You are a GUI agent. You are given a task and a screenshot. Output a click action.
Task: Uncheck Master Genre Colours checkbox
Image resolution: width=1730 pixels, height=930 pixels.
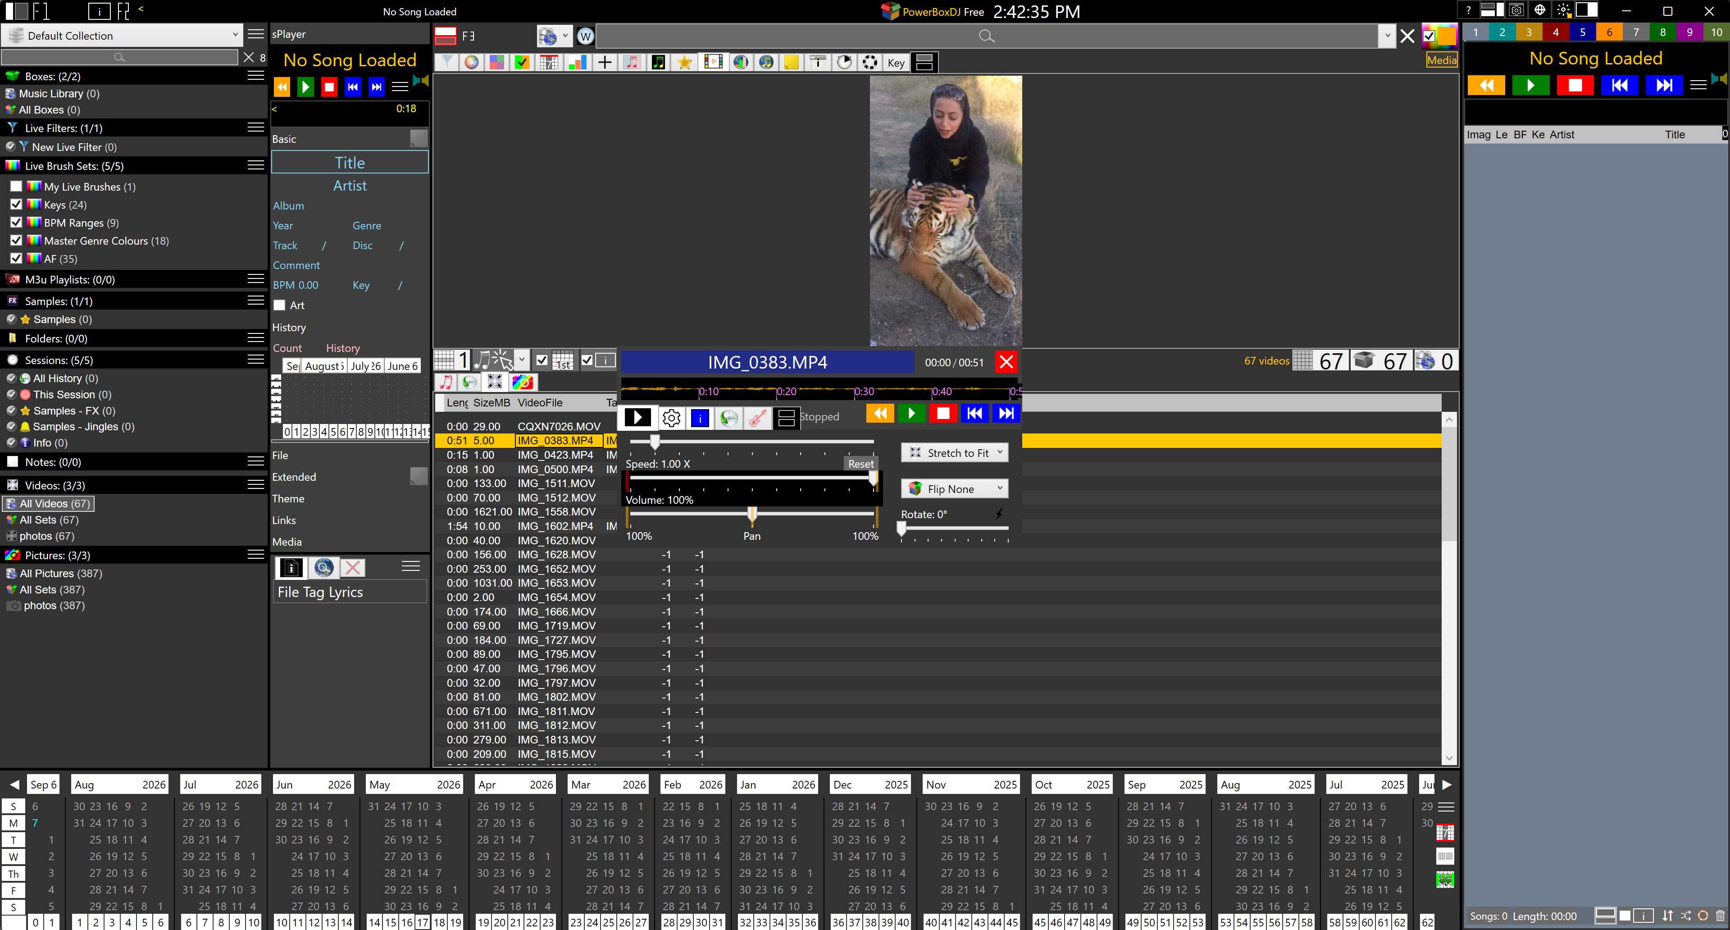tap(16, 240)
